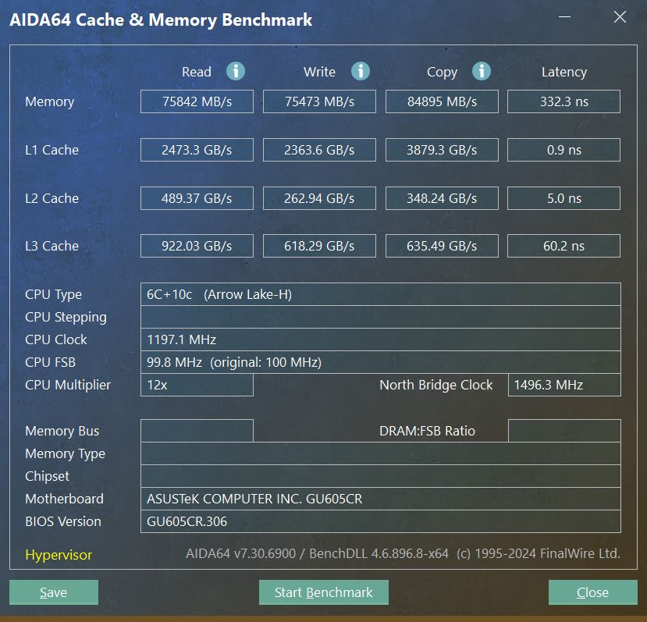Click the AIDA64 Cache & Memory Benchmark title
Image resolution: width=647 pixels, height=622 pixels.
click(x=161, y=20)
